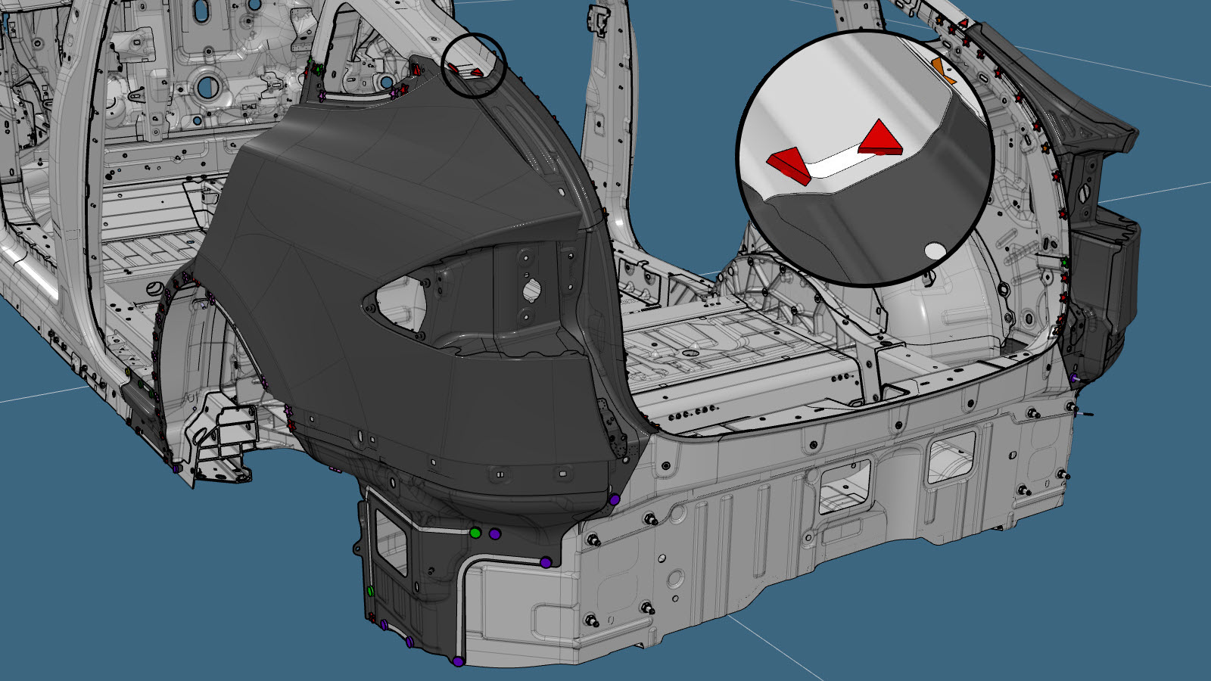The height and width of the screenshot is (681, 1211).
Task: Click purple dot at quarter panel's lower-right corner
Action: (x=615, y=500)
